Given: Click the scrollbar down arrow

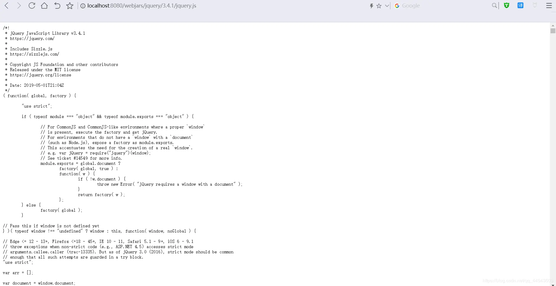Looking at the screenshot, I should pyautogui.click(x=553, y=284).
